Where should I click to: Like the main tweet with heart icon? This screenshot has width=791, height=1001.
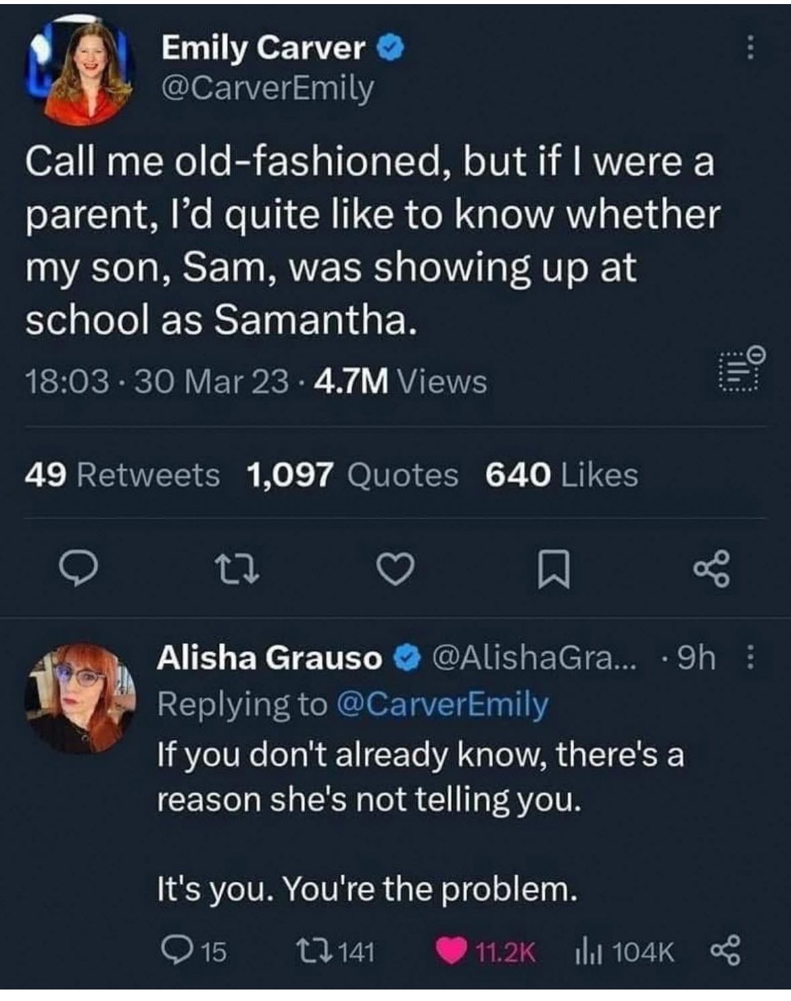(395, 569)
